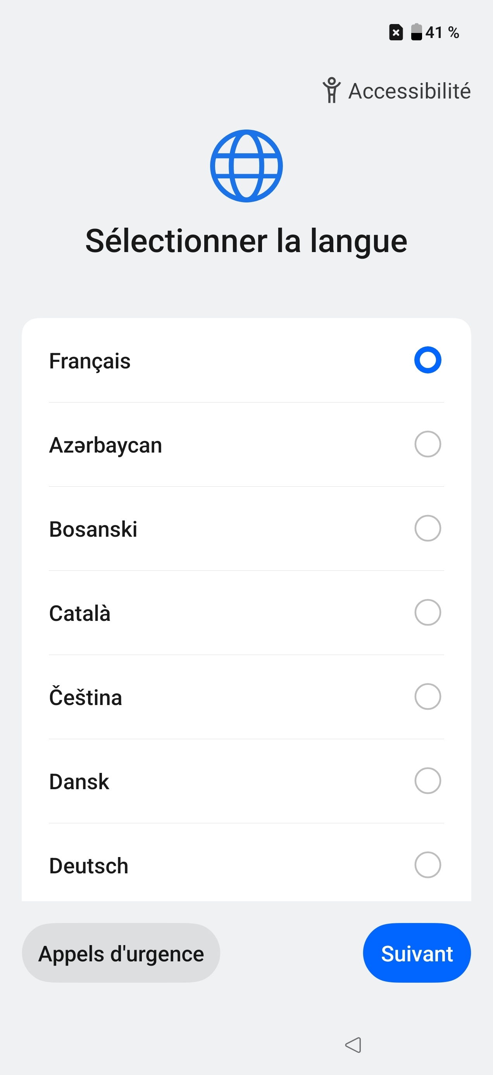493x1075 pixels.
Task: Select the Français radio button
Action: (427, 360)
